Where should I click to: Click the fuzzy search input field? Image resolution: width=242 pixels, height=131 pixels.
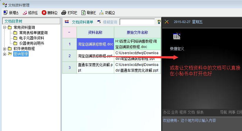[x=137, y=22]
